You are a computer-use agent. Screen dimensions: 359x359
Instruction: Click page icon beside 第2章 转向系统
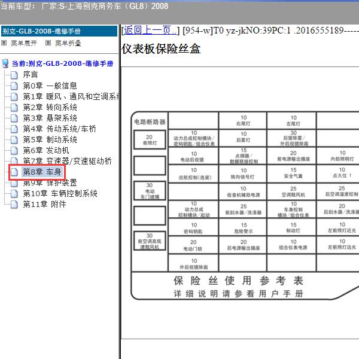(x=14, y=107)
